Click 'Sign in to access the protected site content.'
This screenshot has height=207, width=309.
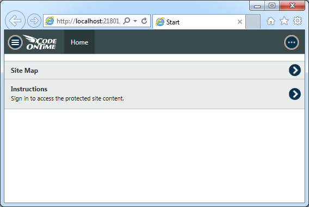pyautogui.click(x=67, y=98)
